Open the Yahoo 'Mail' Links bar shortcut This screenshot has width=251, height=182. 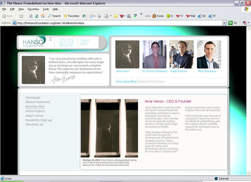pyautogui.click(x=190, y=16)
